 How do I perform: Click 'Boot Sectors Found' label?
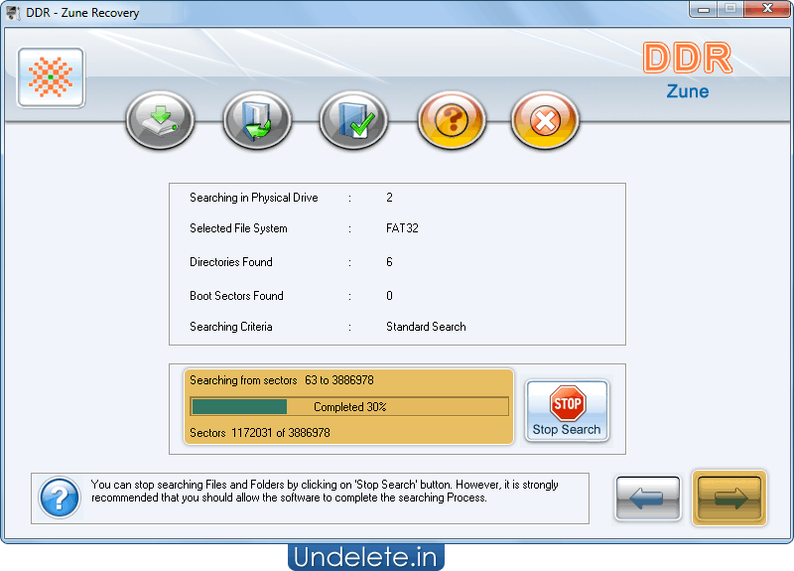pos(236,296)
